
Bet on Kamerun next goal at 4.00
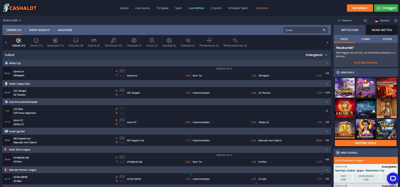tap(159, 76)
